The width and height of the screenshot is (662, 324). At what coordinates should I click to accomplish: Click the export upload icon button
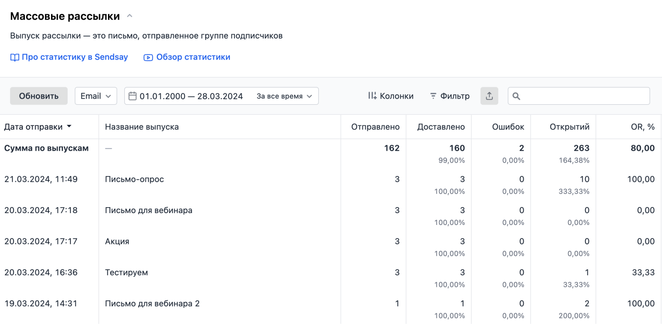[489, 96]
